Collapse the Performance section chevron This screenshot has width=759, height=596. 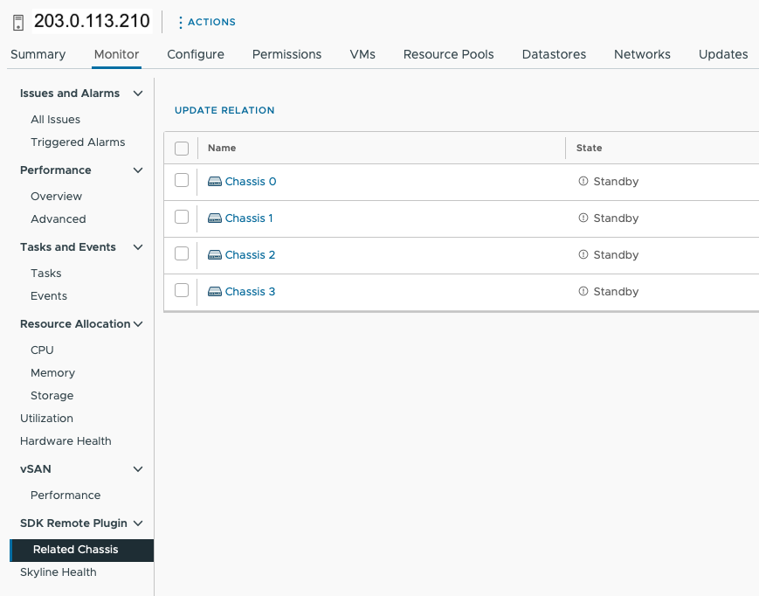pos(138,170)
